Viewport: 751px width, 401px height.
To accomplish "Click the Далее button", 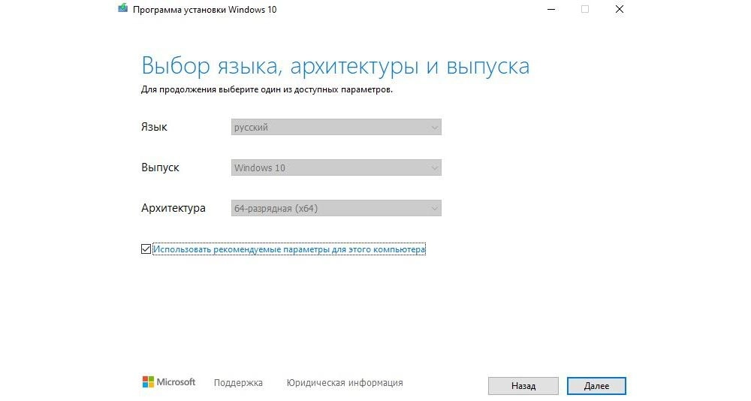I will [596, 386].
